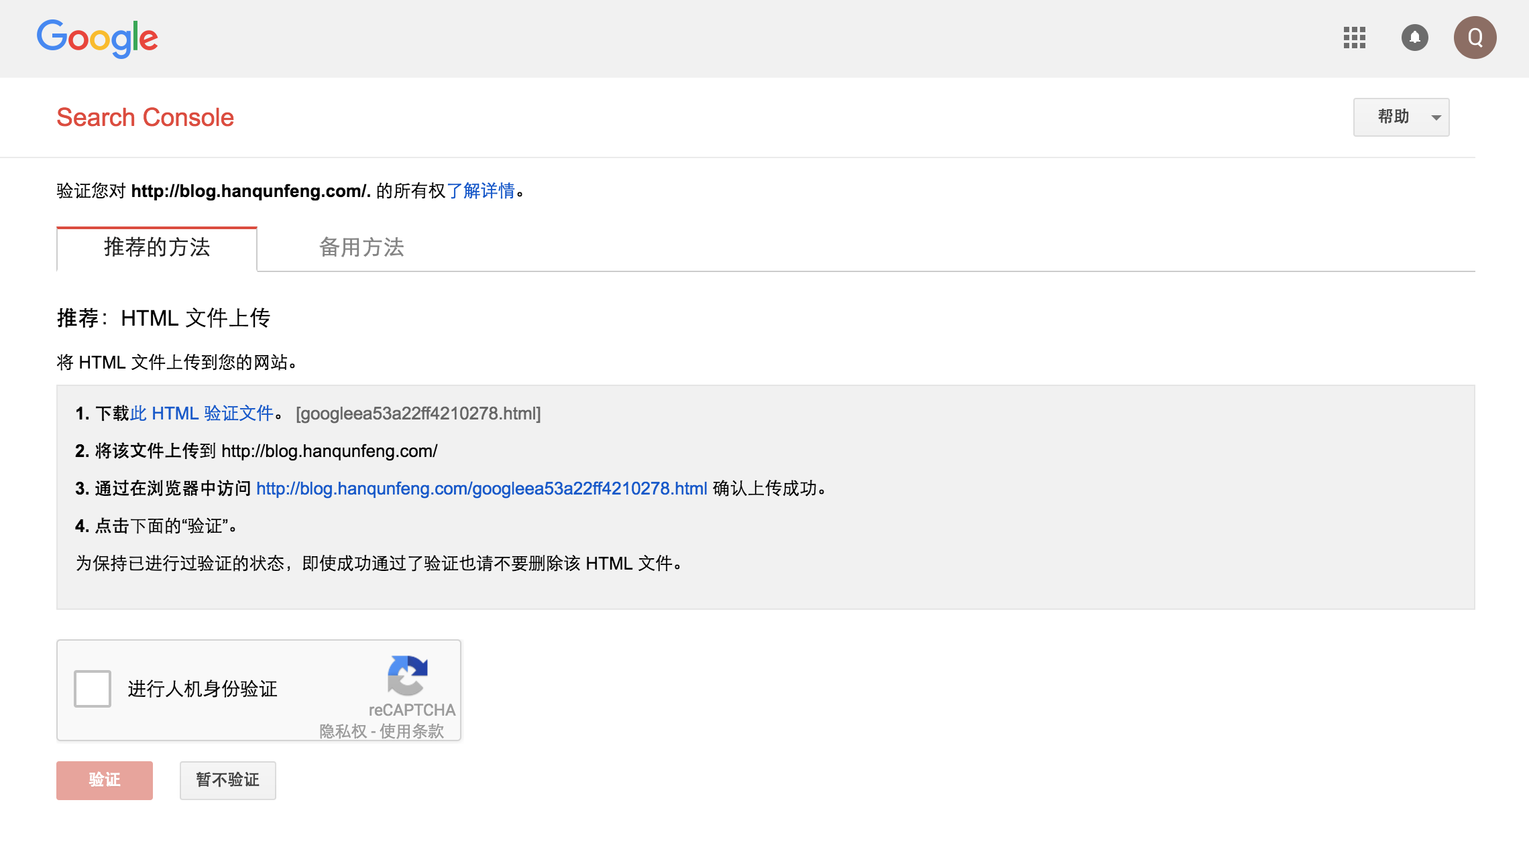Open the googleea53a22ff4210278.html URL link
This screenshot has width=1529, height=843.
click(x=482, y=489)
